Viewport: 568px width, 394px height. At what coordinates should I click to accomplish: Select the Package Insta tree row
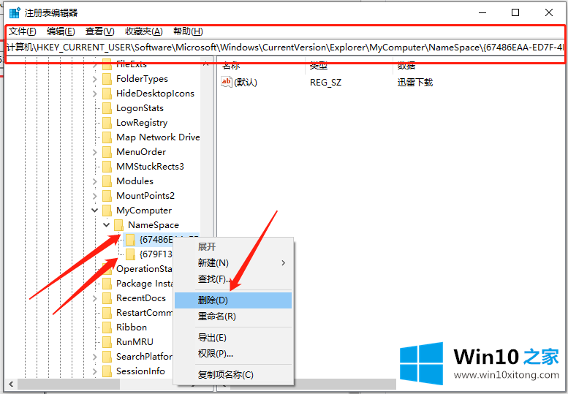coord(144,284)
